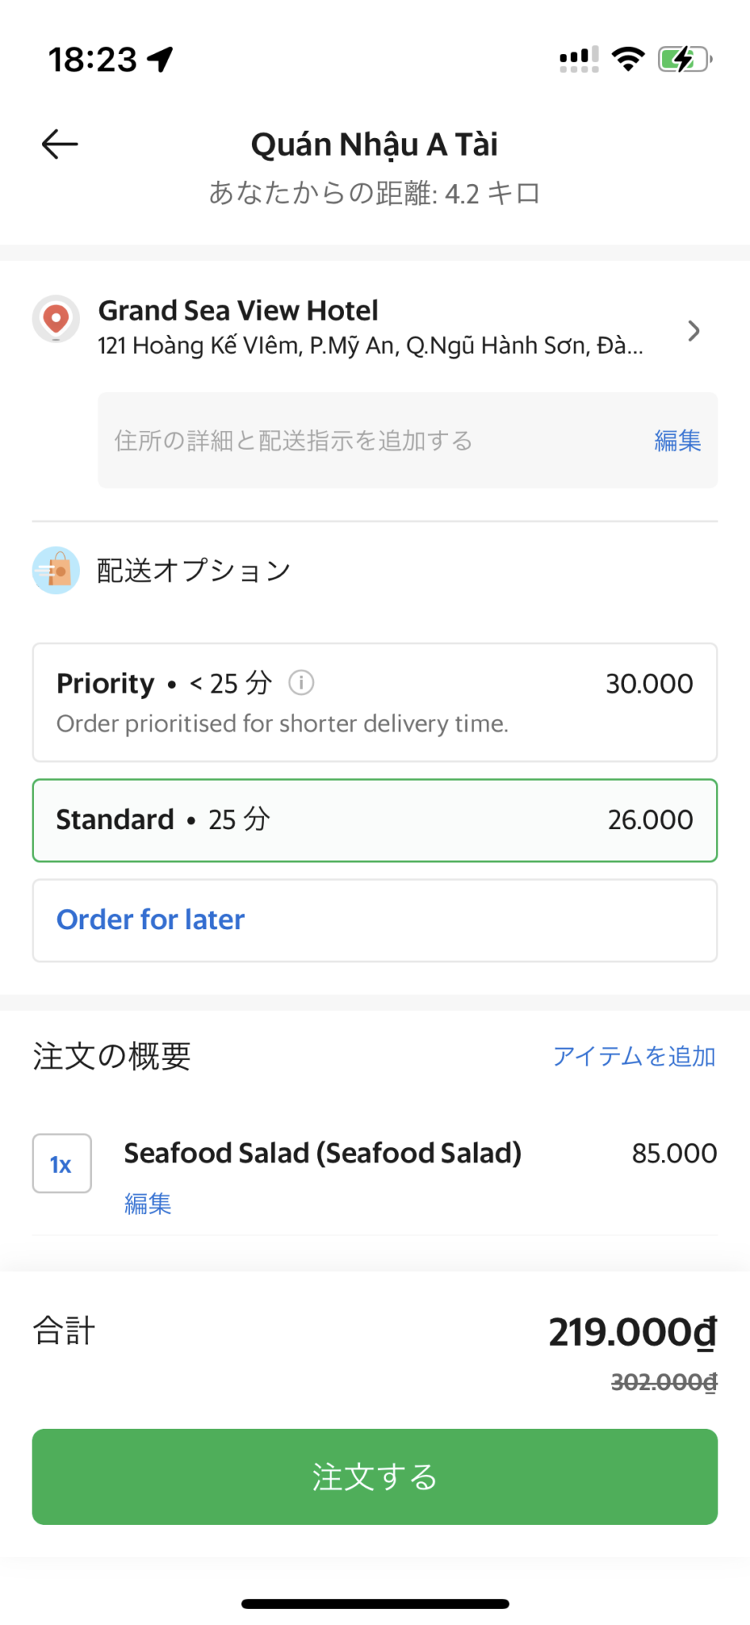Viewport: 750px width, 1625px height.
Task: Select the Priority delivery option
Action: 374,702
